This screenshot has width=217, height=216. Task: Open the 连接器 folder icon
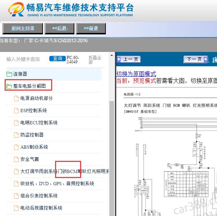(9, 74)
